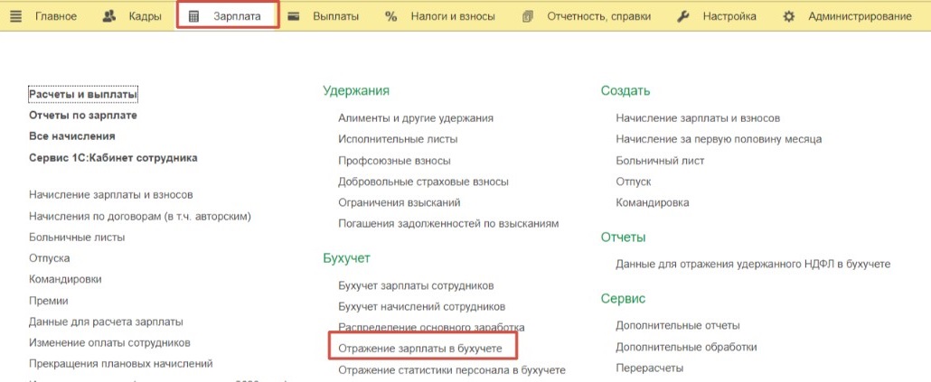Click the hamburger icon next to Главное
931x382 pixels.
coord(15,16)
